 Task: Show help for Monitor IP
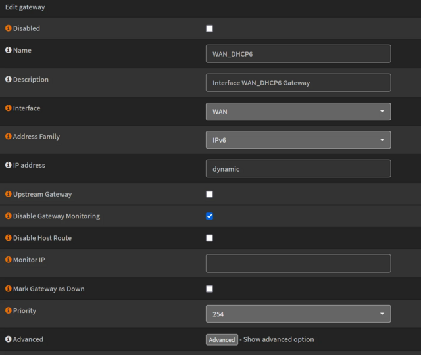(x=9, y=260)
